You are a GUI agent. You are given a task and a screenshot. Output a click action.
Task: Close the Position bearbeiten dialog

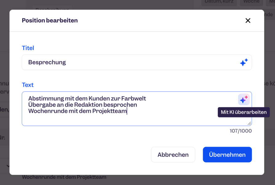pyautogui.click(x=248, y=21)
